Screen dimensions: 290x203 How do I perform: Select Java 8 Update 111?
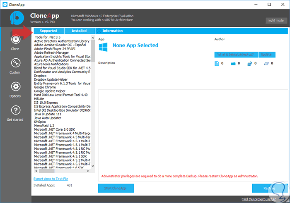48,114
